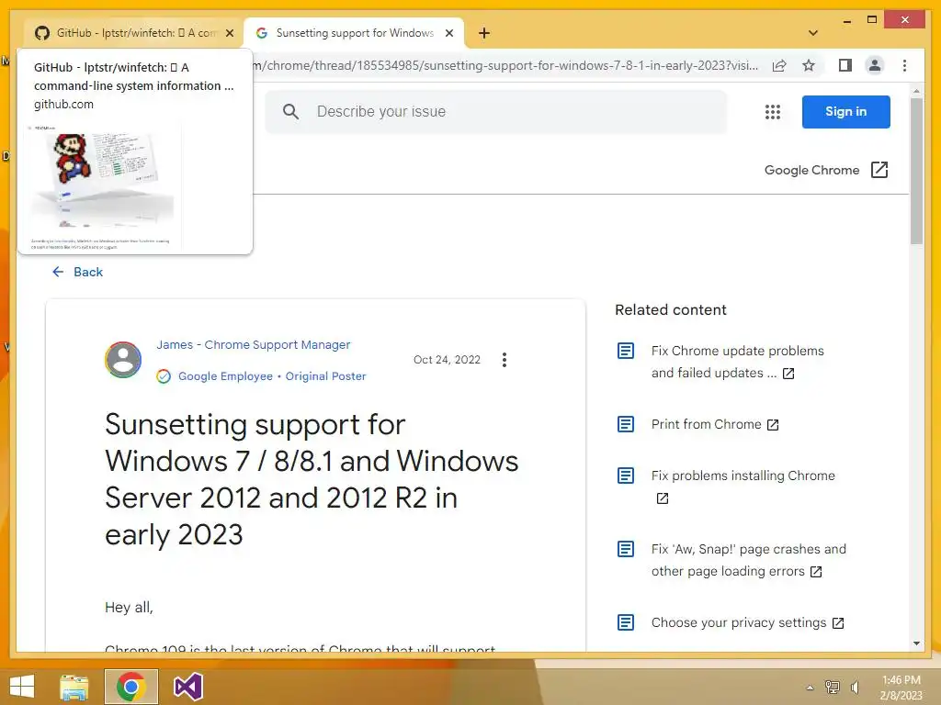Click the Google Employee badge icon
The height and width of the screenshot is (705, 941).
164,376
